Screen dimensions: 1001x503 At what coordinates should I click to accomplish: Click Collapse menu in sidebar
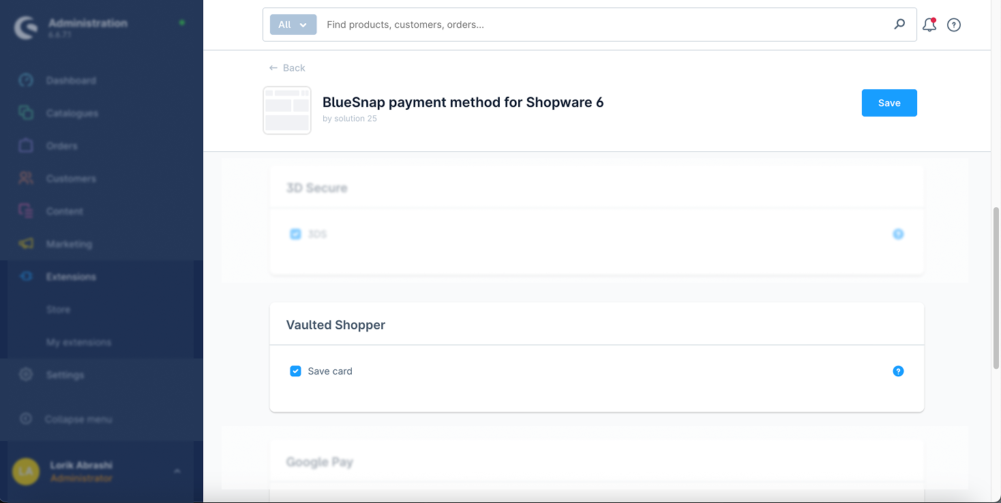pos(78,419)
